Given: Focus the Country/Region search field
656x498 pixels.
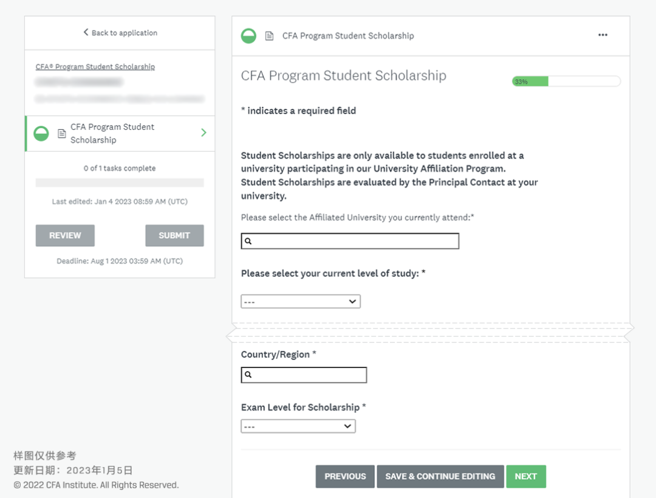Looking at the screenshot, I should 304,375.
